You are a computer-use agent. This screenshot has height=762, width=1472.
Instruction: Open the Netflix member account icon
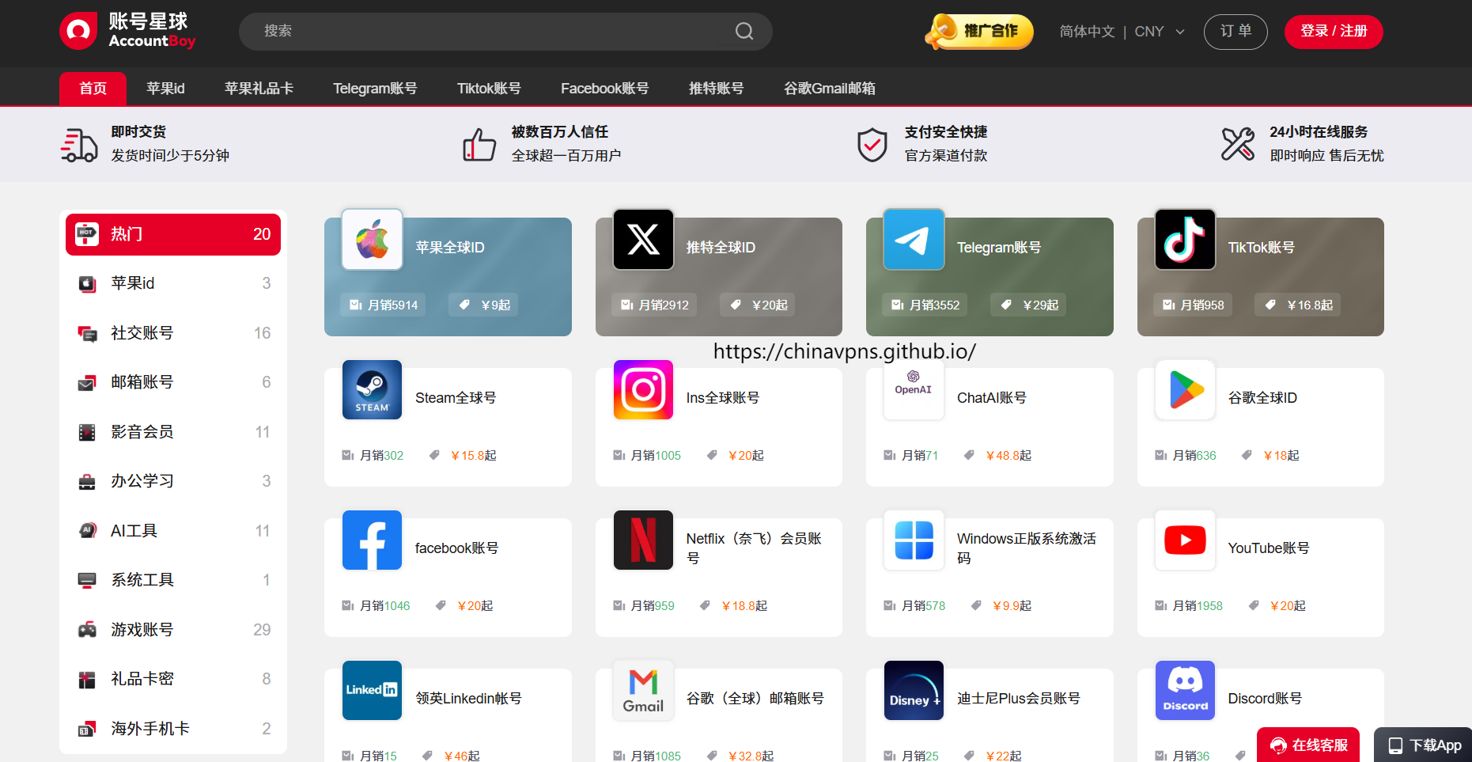coord(644,540)
